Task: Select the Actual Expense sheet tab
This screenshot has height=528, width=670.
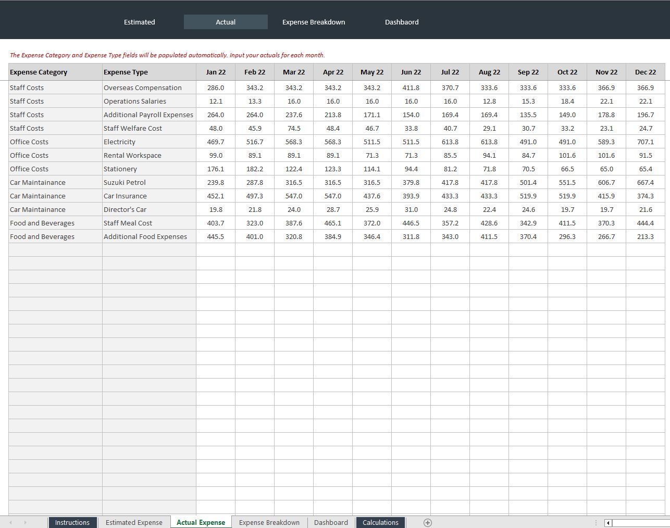Action: pyautogui.click(x=201, y=522)
